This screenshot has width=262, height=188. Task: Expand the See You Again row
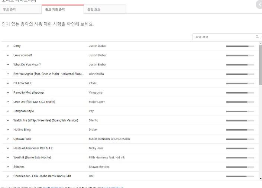[8, 74]
